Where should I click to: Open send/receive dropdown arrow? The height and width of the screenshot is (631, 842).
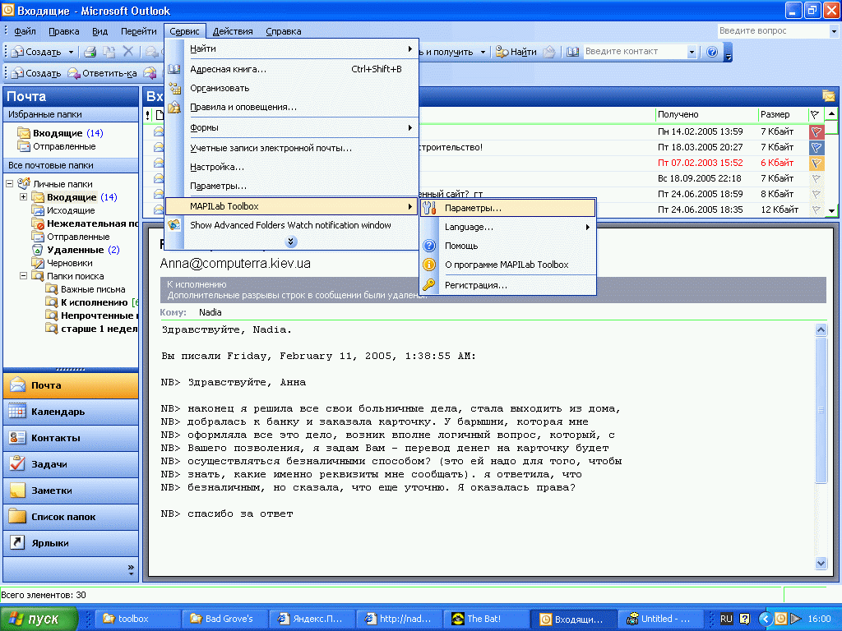click(483, 52)
